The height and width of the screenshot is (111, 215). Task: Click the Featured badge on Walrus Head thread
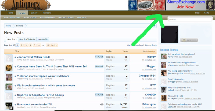(x=99, y=57)
